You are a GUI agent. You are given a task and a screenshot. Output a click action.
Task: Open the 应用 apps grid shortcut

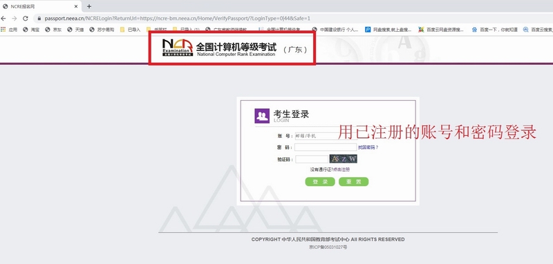point(9,30)
